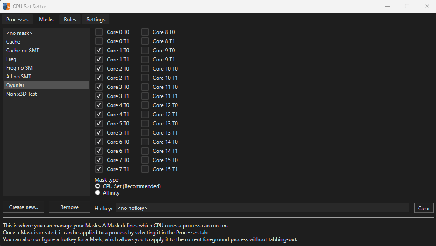Uncheck Core 5 T0
The width and height of the screenshot is (436, 246).
point(99,124)
